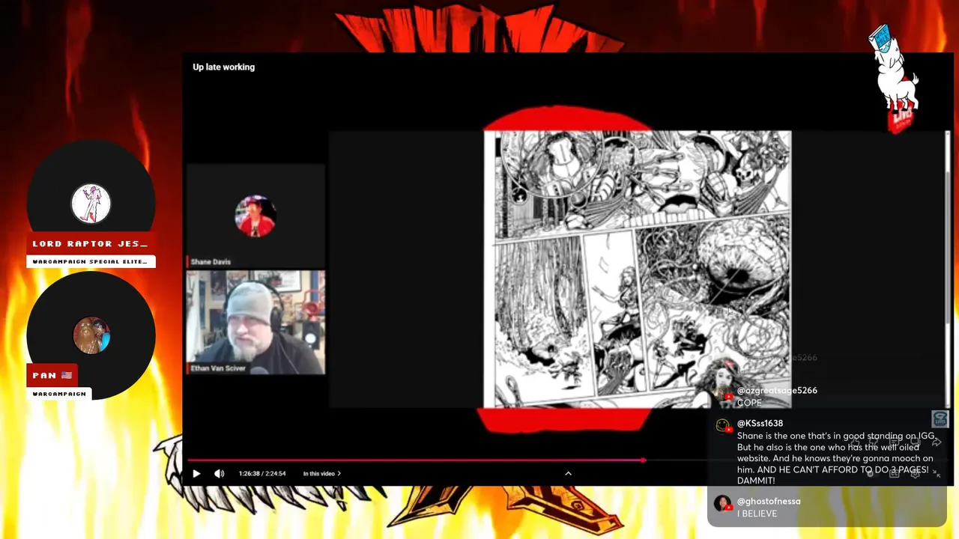
Task: Click the 'WARCAMPAIGN SPECIAL ELITE_' label
Action: (91, 261)
